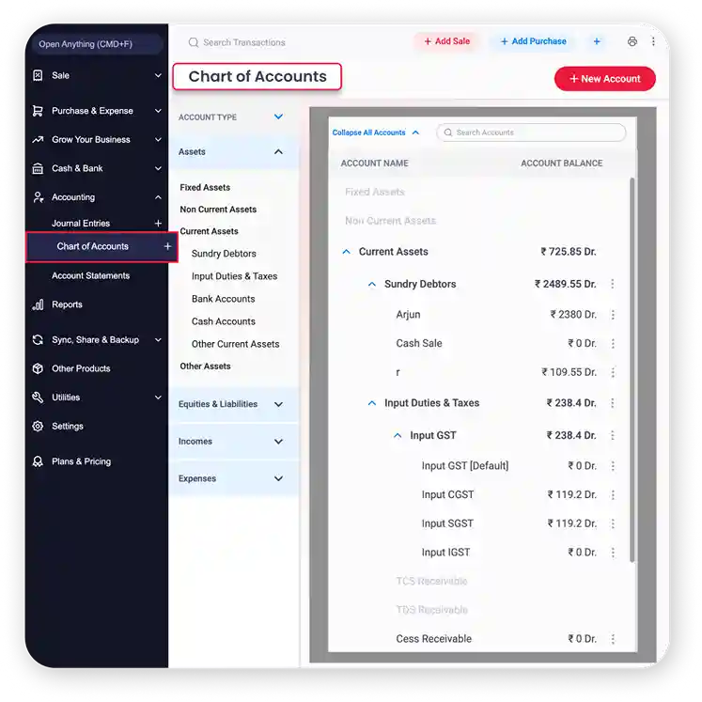Image resolution: width=702 pixels, height=702 pixels.
Task: Collapse the Accounting menu chevron
Action: pos(158,197)
